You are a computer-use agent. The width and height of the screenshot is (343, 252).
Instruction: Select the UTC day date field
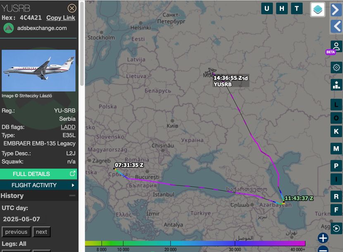21,219
